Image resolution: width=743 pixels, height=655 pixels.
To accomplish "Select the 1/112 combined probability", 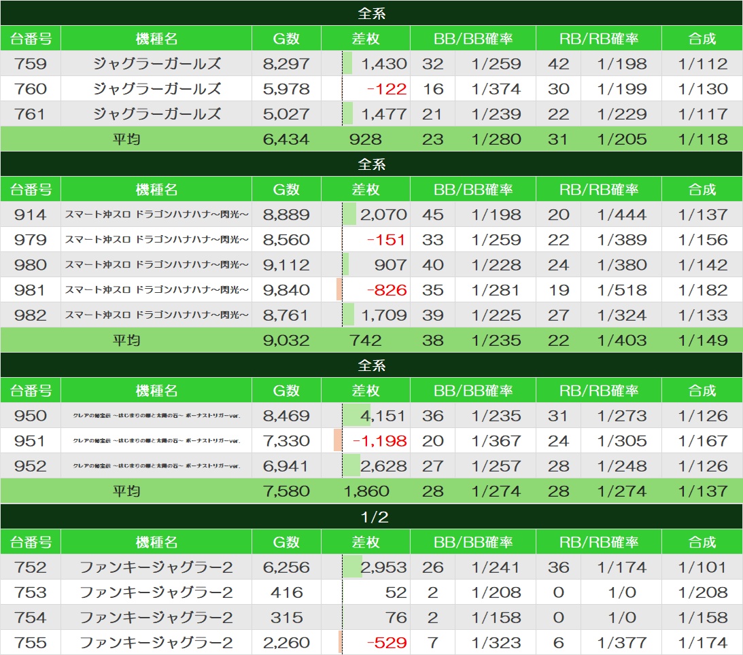I will (703, 63).
